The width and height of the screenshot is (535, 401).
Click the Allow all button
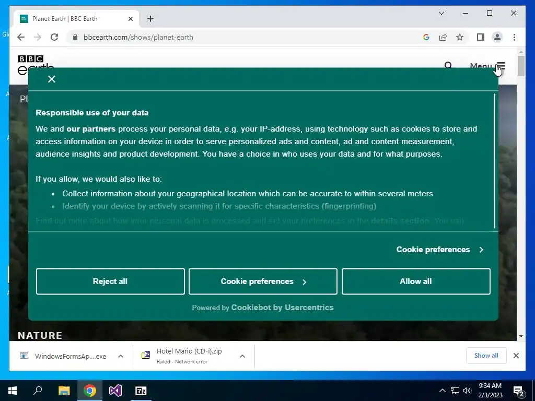[x=416, y=281]
